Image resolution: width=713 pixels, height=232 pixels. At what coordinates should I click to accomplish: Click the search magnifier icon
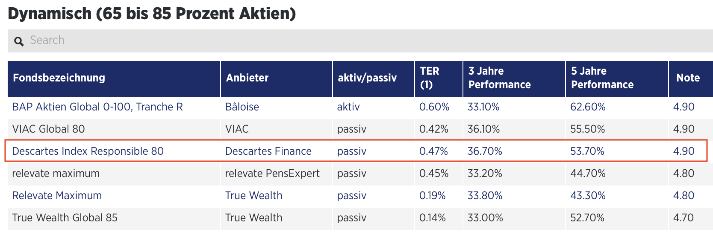(x=19, y=41)
